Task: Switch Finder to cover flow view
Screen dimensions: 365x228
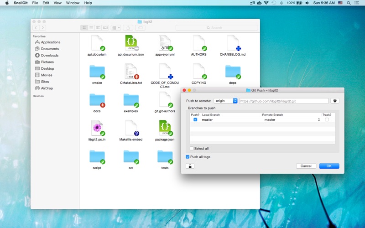Action: (x=105, y=28)
